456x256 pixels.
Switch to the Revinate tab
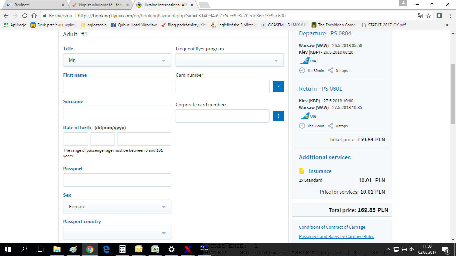click(x=36, y=5)
